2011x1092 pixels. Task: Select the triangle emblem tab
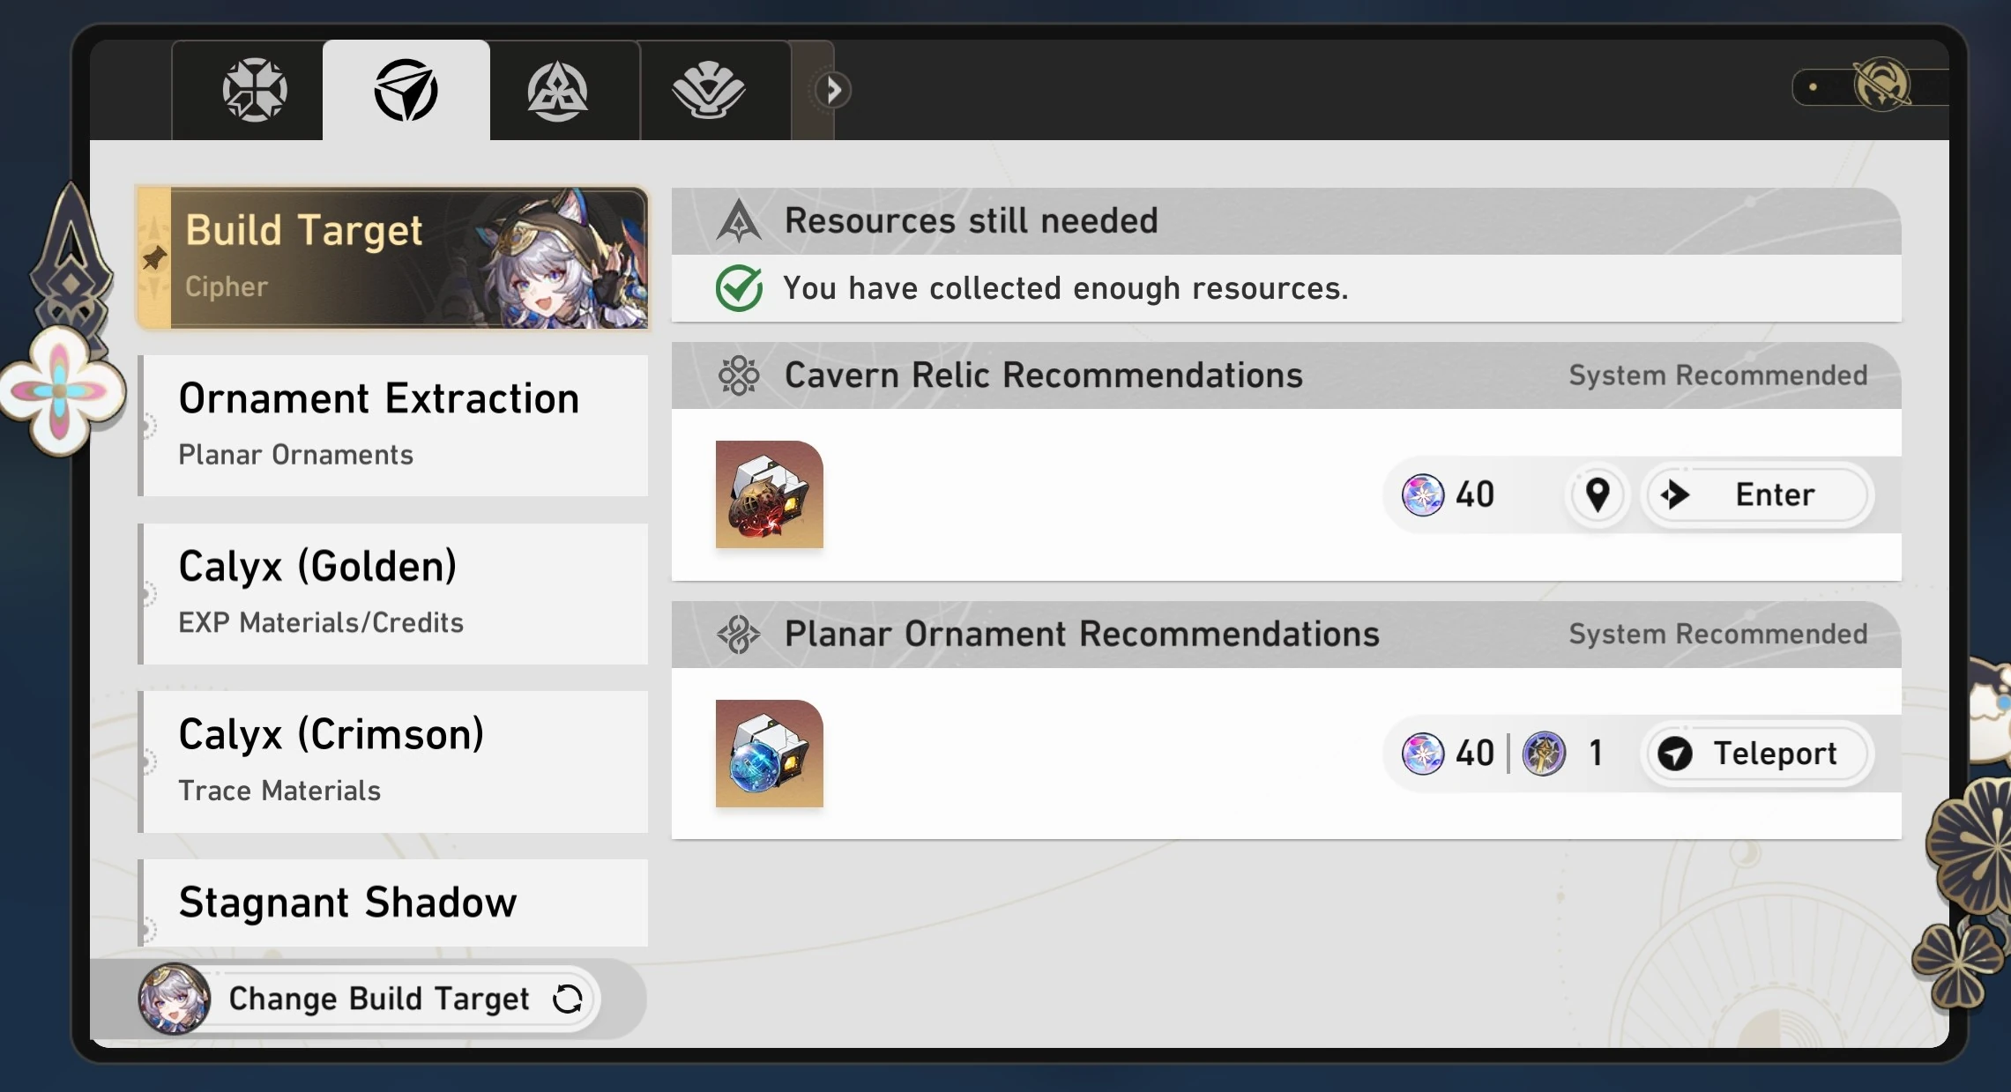pos(557,90)
